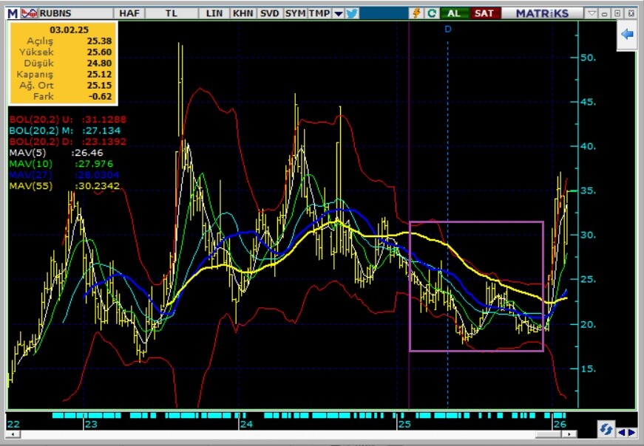
Task: Click the blue left arrow icon
Action: (628, 35)
